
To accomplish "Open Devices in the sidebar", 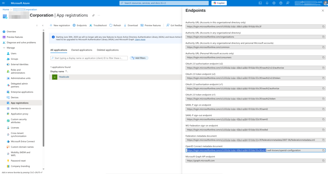I will (x=15, y=97).
